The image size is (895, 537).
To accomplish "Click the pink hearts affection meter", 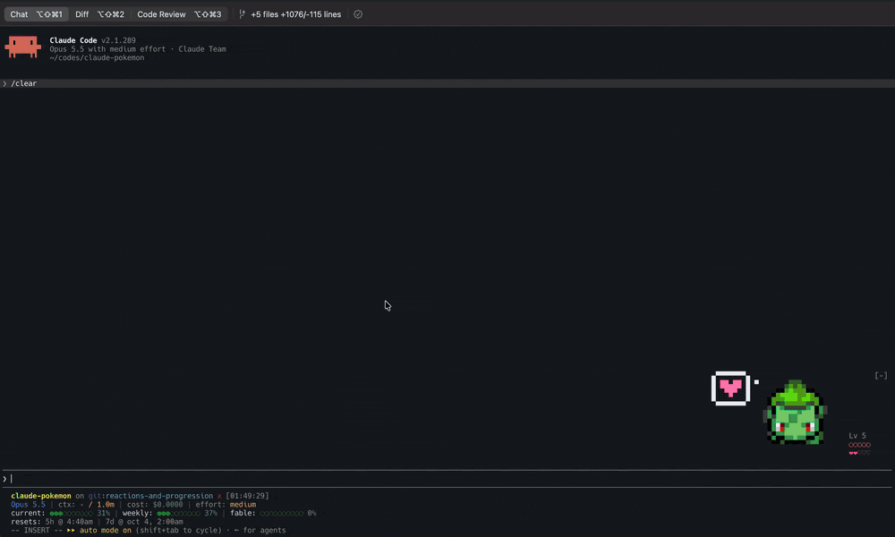I will pyautogui.click(x=859, y=453).
